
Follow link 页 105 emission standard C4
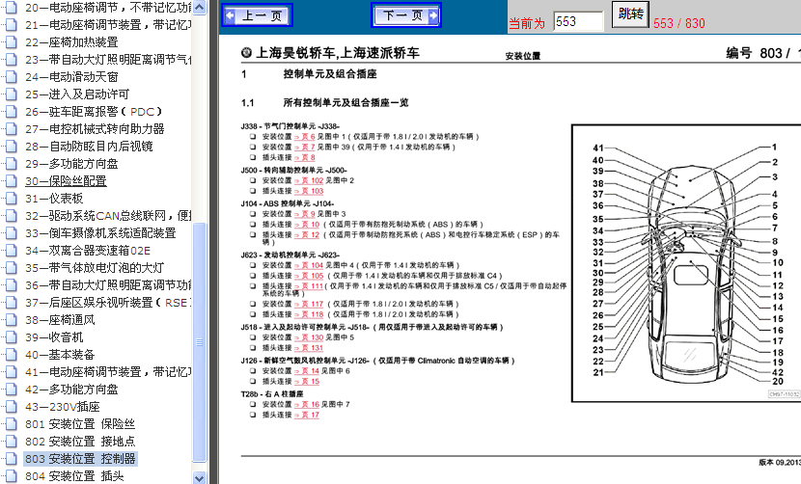[309, 276]
